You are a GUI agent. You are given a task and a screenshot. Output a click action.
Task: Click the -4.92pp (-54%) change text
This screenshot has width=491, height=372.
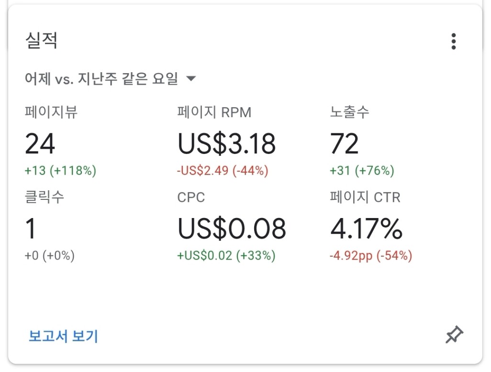click(371, 256)
